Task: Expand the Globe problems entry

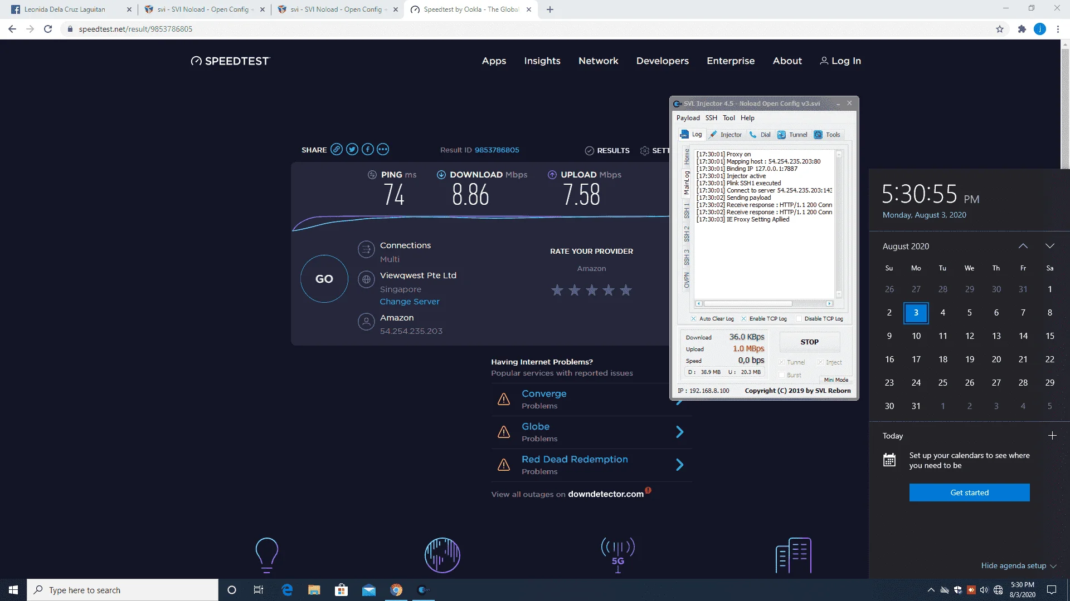Action: click(591, 432)
